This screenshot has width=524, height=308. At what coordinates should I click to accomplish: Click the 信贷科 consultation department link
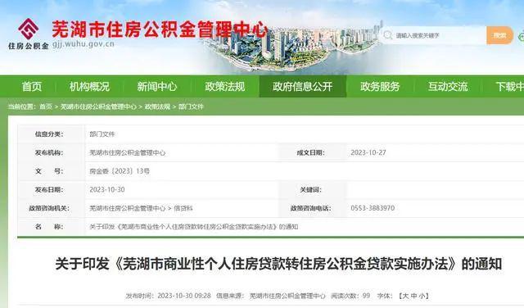click(183, 208)
